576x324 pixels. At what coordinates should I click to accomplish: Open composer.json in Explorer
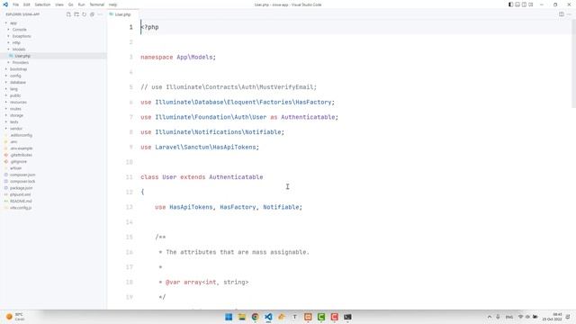point(22,175)
